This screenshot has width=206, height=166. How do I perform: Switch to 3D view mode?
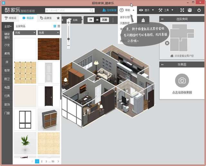point(97,20)
